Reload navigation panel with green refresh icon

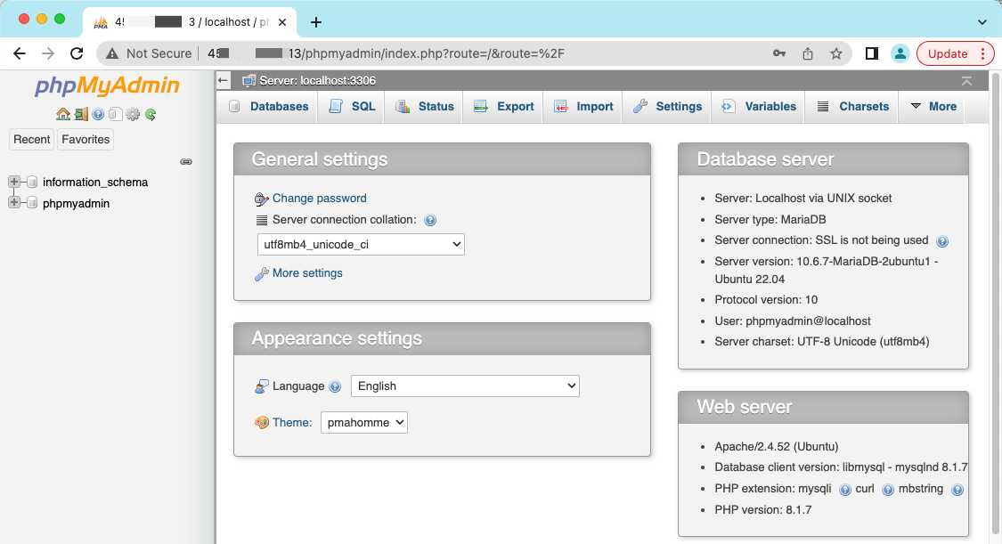tap(151, 114)
